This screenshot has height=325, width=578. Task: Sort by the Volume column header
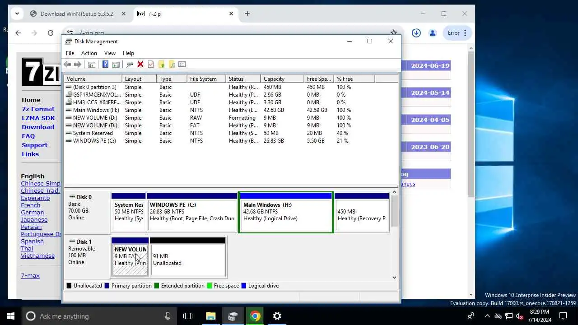93,79
